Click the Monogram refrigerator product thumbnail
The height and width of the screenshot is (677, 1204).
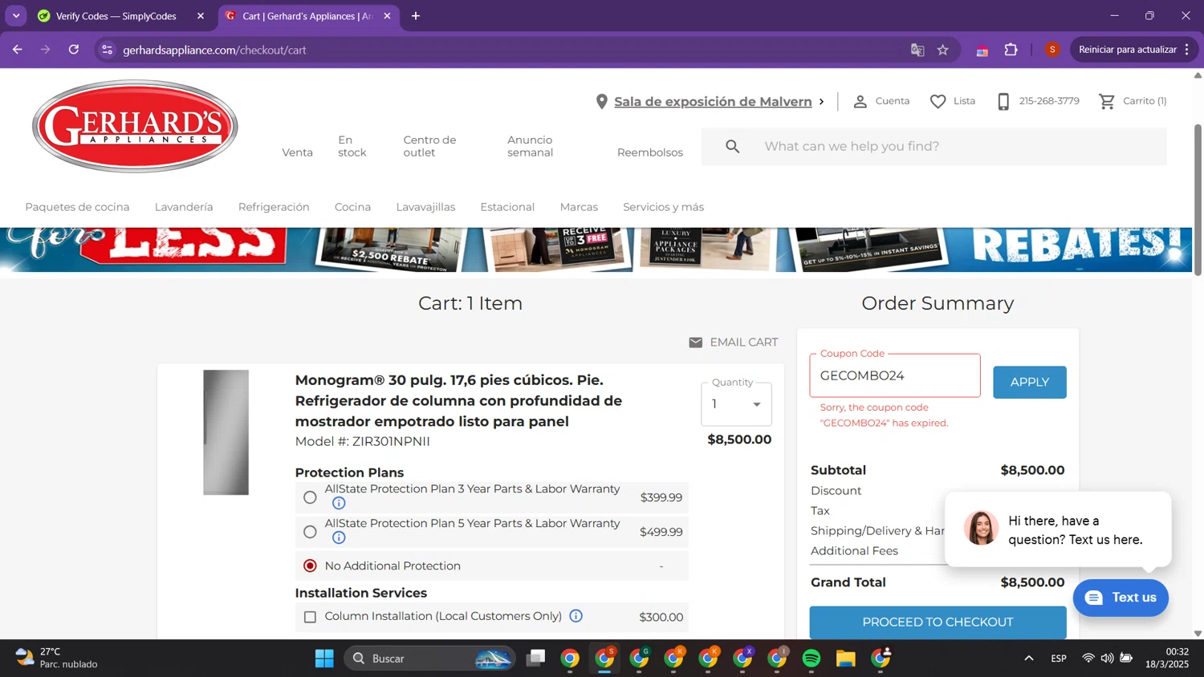click(x=226, y=432)
